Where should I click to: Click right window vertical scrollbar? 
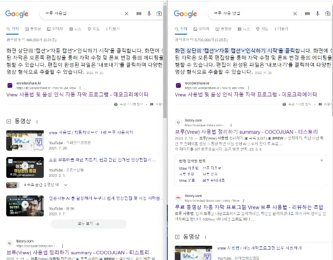[x=332, y=61]
